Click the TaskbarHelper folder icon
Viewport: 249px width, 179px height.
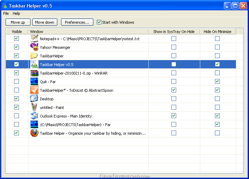(x=34, y=56)
